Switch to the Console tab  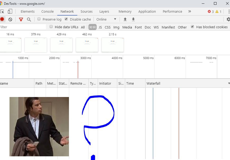click(47, 12)
